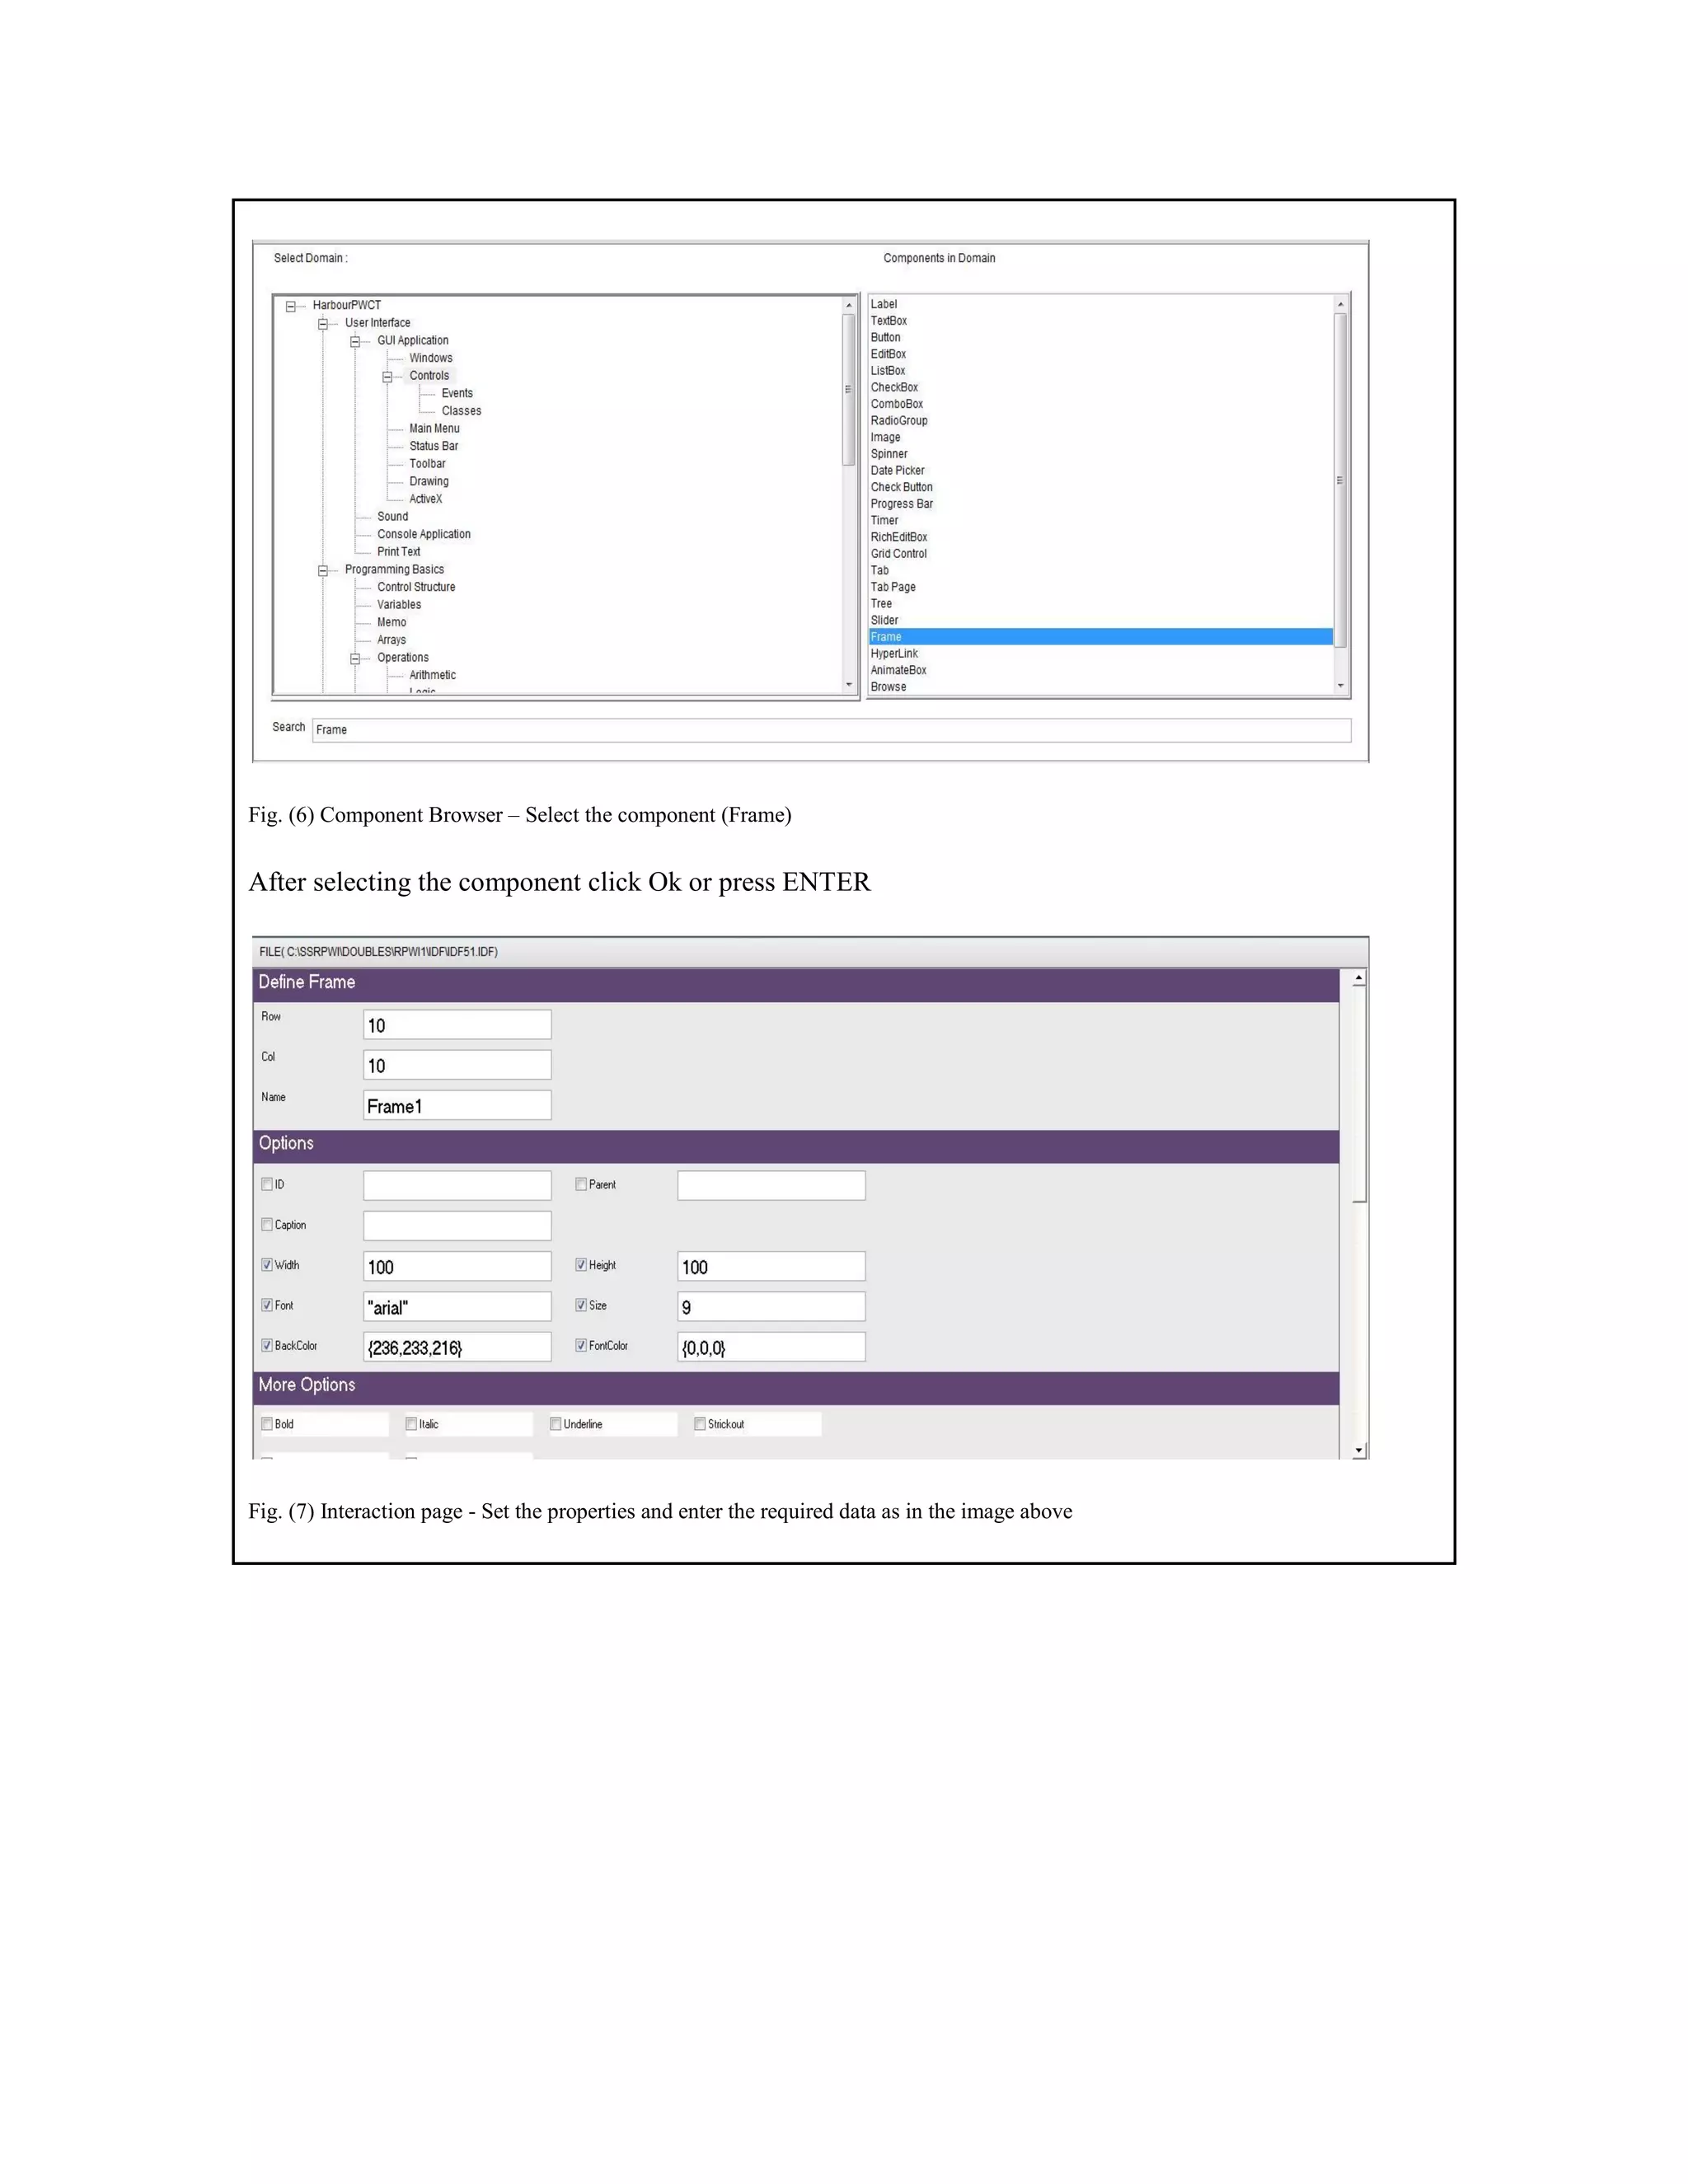Select the Variables domain
This screenshot has height=2184, width=1688.
pyautogui.click(x=399, y=605)
